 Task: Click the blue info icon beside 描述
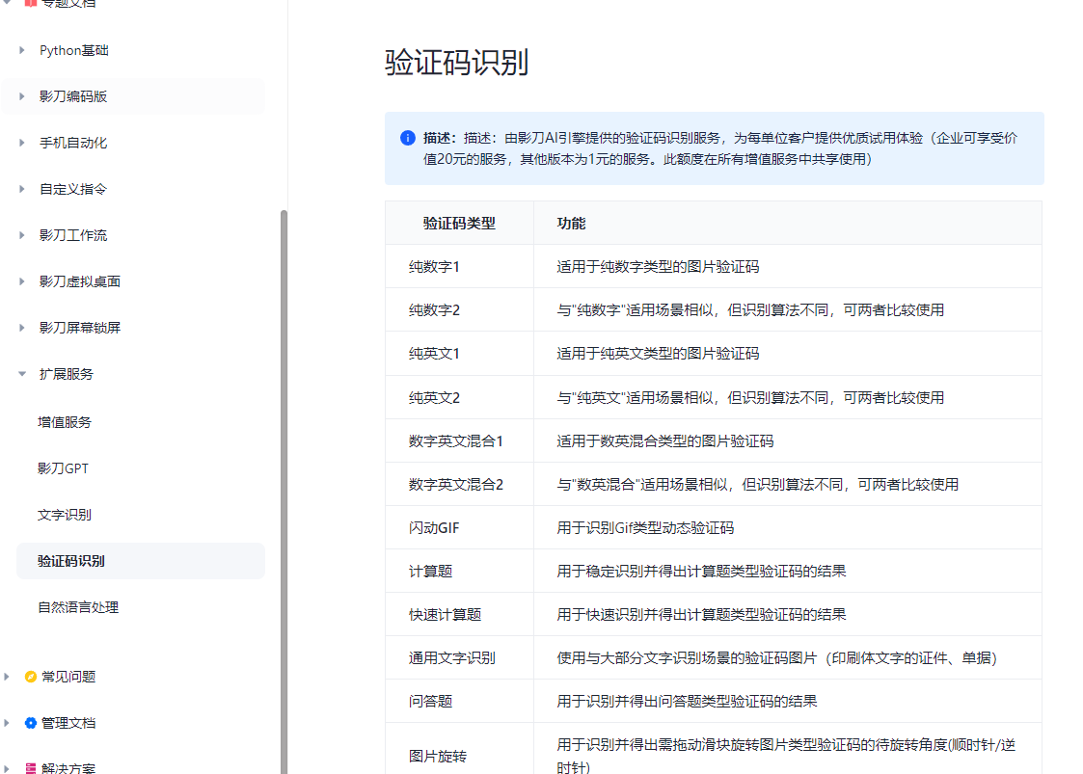(x=408, y=138)
